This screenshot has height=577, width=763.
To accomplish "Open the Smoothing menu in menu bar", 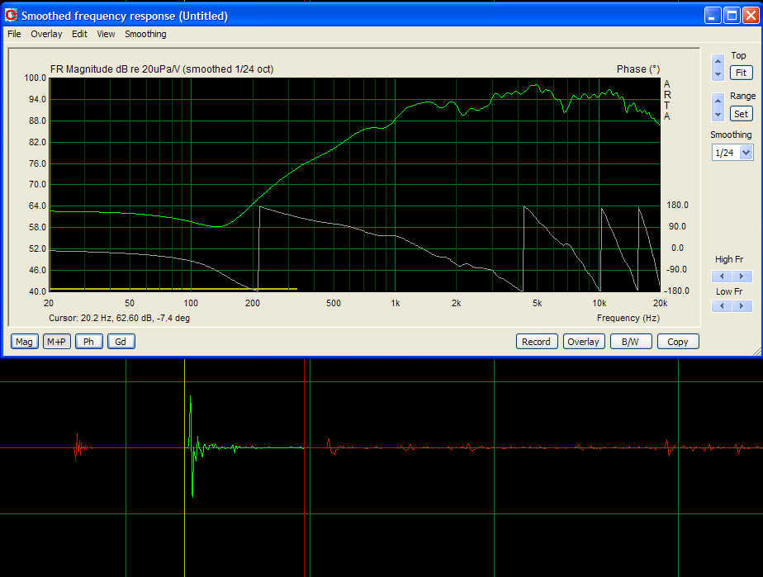I will tap(145, 34).
